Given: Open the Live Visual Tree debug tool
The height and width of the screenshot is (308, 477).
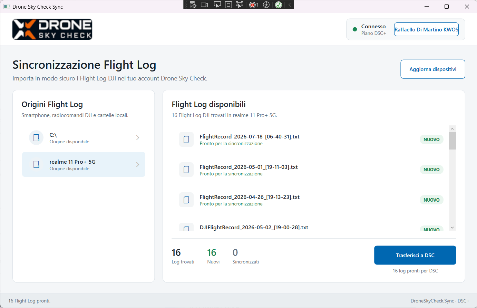Looking at the screenshot, I should point(193,5).
